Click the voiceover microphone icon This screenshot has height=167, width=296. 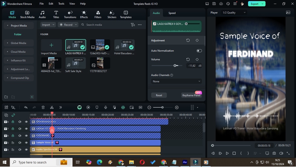click(x=105, y=107)
